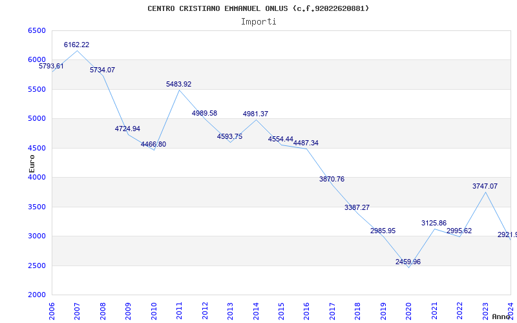Click the y-axis tick 3500

point(37,207)
